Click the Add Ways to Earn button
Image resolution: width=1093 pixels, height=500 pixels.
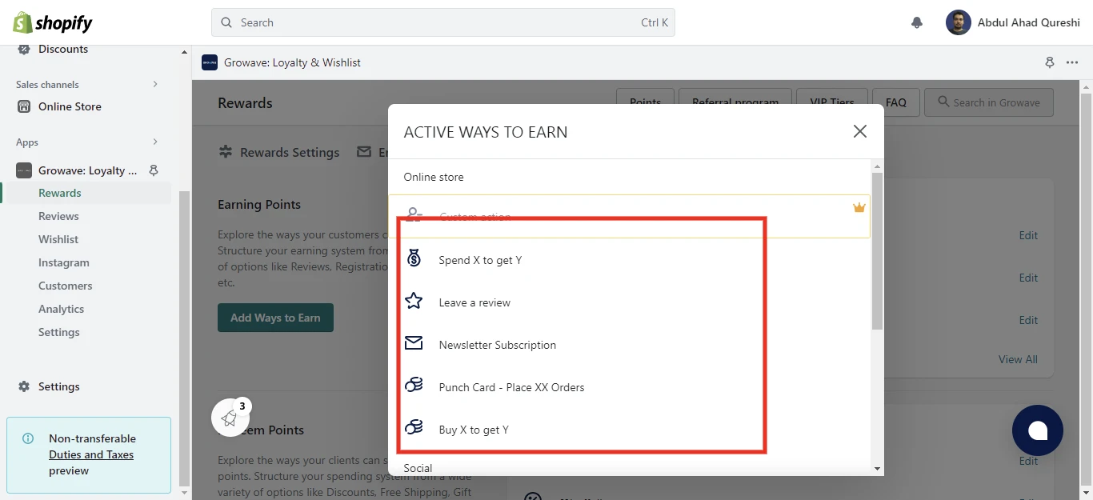tap(275, 318)
